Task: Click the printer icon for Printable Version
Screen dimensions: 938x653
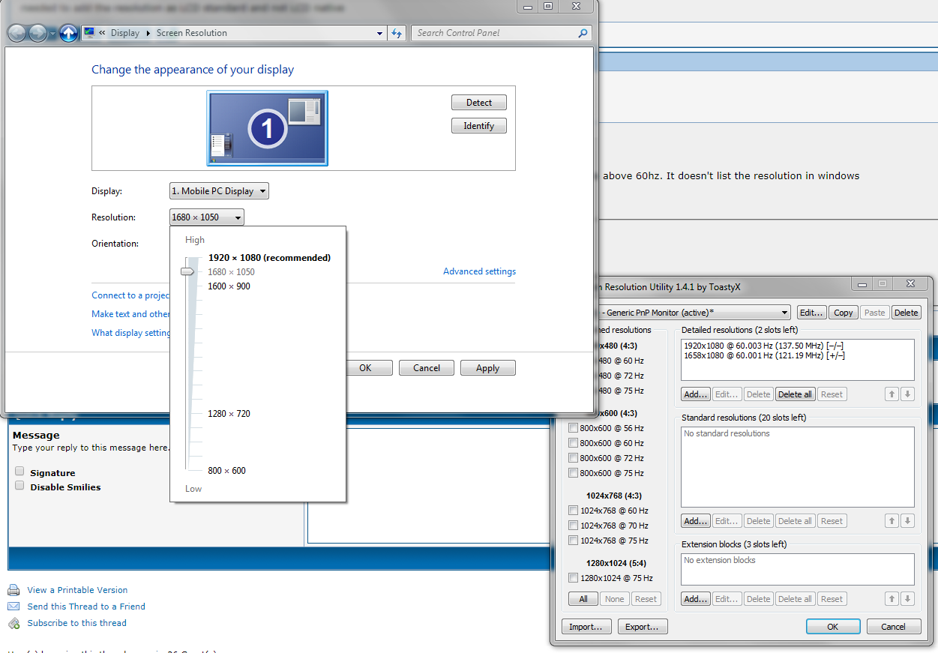Action: [13, 590]
